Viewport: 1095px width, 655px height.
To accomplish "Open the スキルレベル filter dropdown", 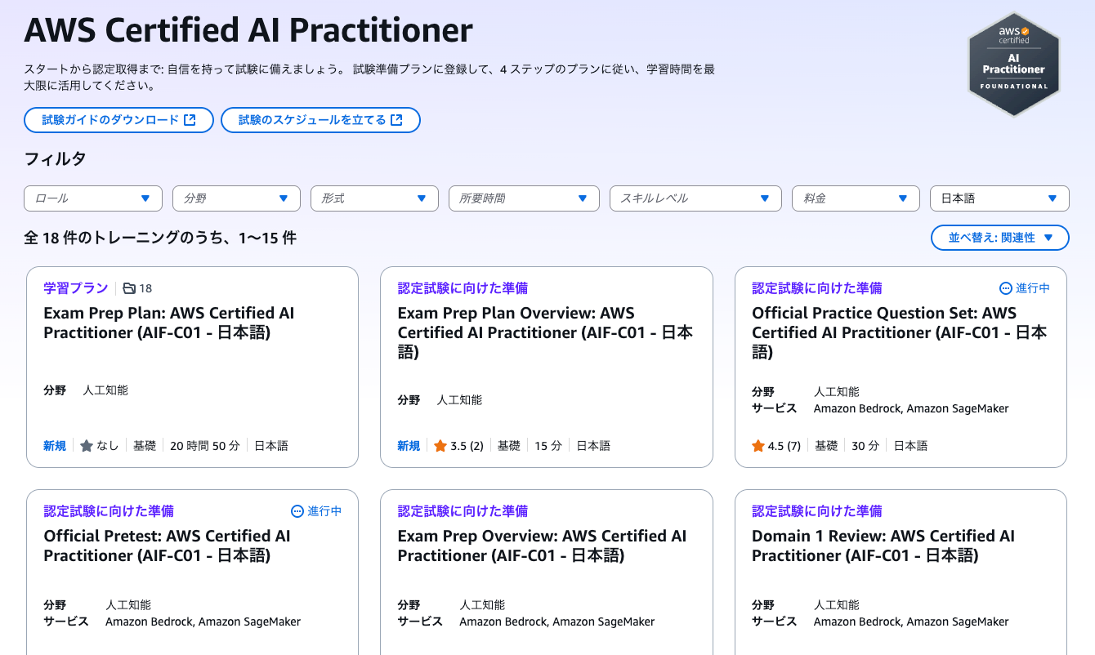I will coord(696,198).
